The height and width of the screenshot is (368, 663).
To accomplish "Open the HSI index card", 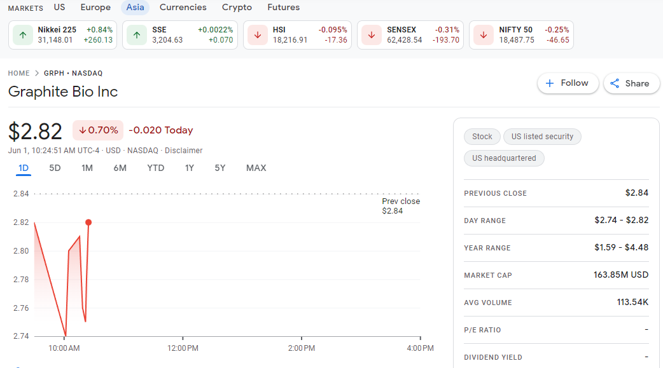I will click(297, 35).
